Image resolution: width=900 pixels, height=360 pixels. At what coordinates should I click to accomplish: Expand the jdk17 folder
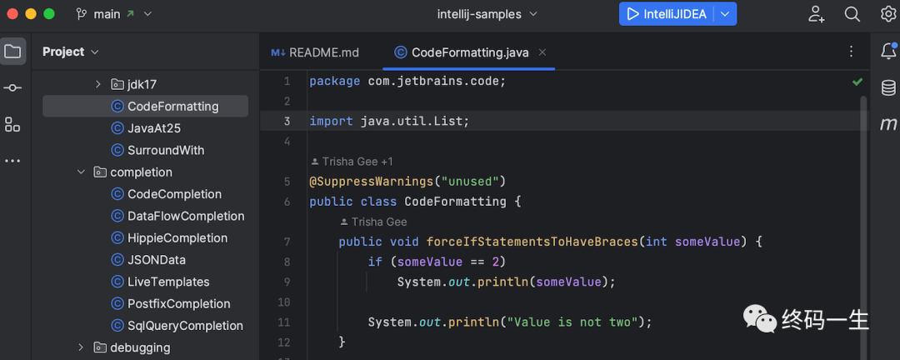pos(97,84)
